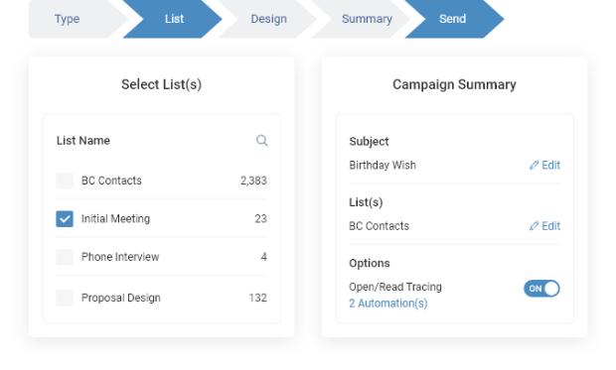Uncheck the Initial Meeting checkbox
The image size is (616, 370).
click(65, 219)
